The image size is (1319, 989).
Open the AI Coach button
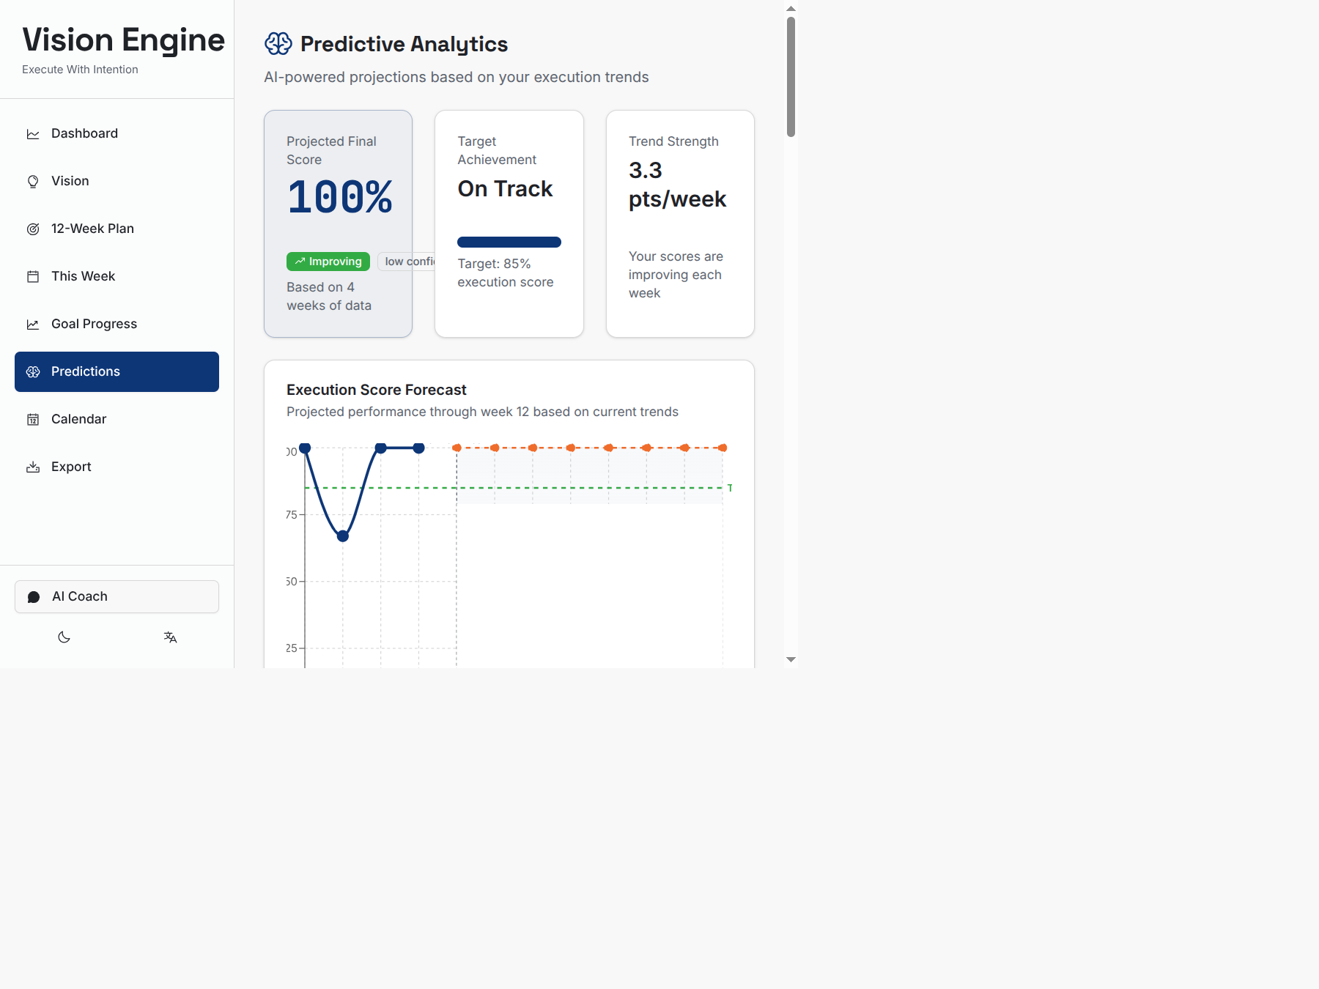pyautogui.click(x=117, y=596)
